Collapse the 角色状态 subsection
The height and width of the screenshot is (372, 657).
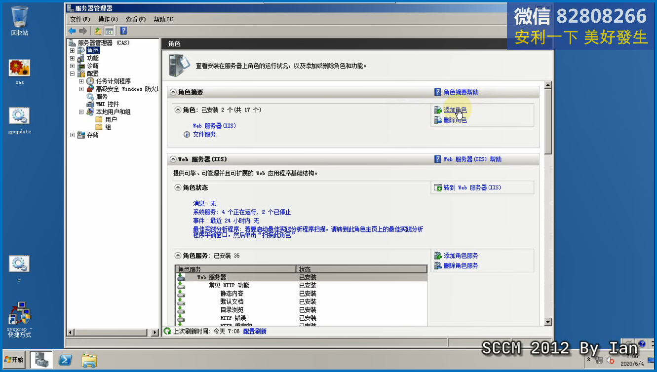coord(178,187)
